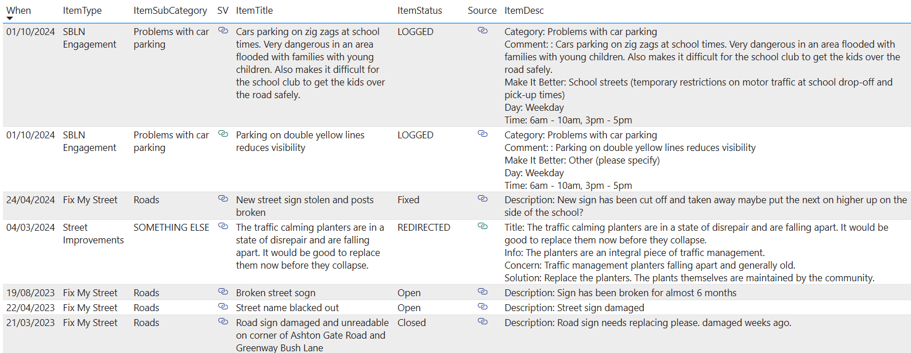Click the ItemDesc column header
The image size is (911, 353).
click(x=523, y=10)
